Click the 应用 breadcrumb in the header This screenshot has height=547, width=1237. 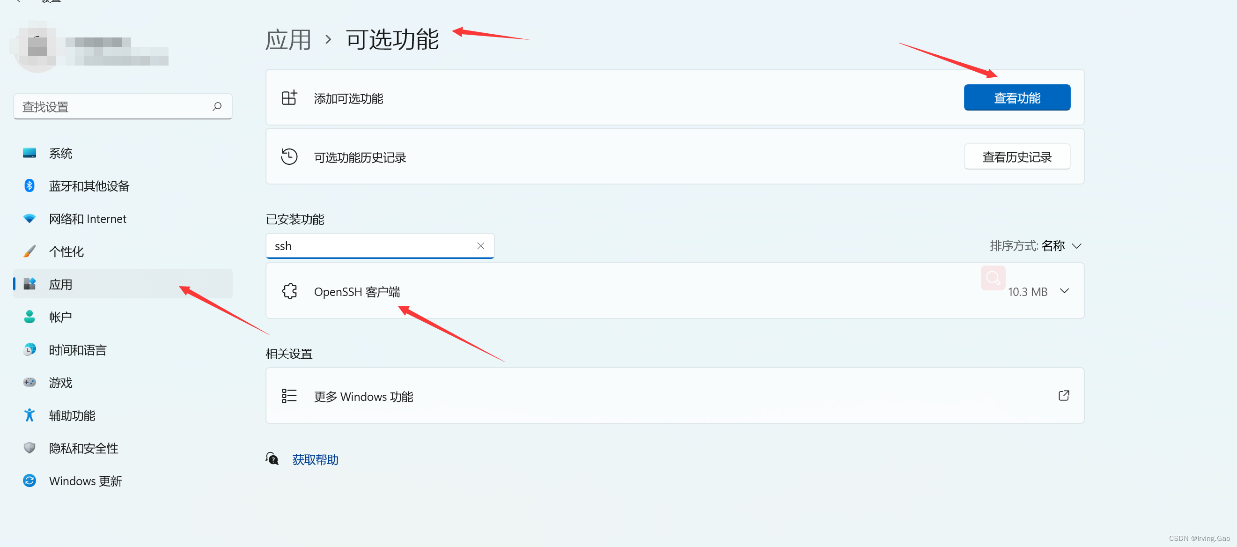288,39
